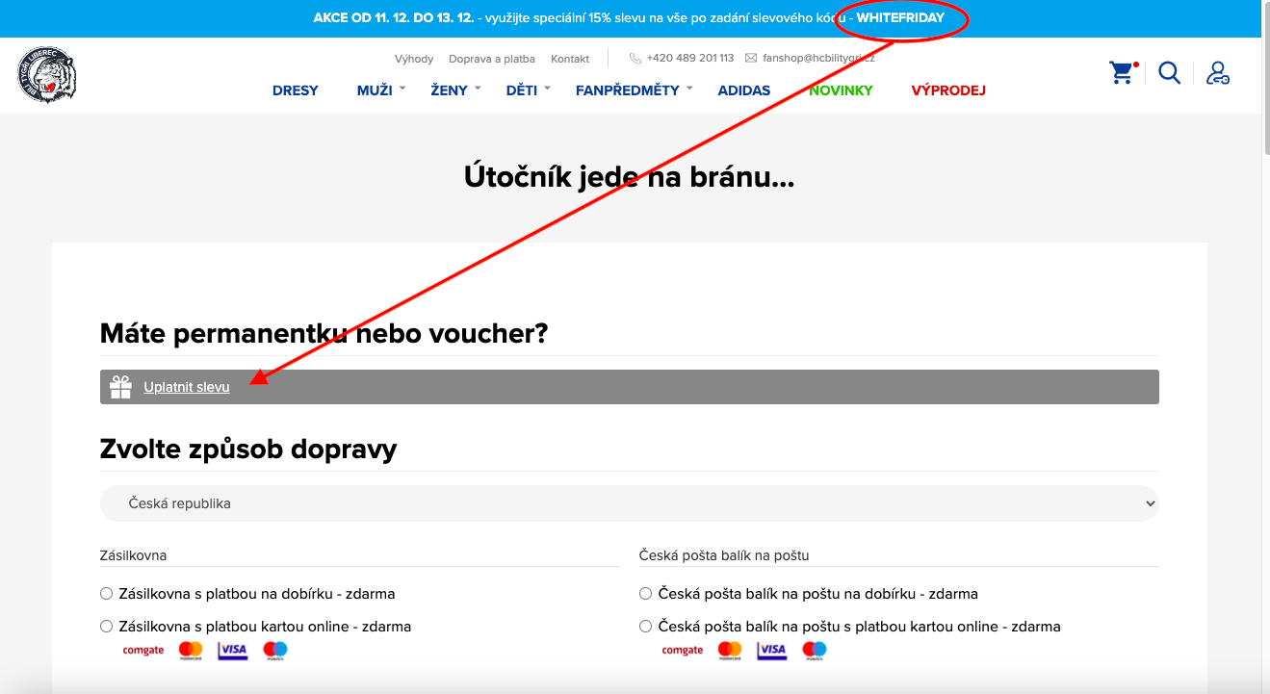
Task: Click the Comgate logo under Zásilkovna
Action: pos(143,651)
